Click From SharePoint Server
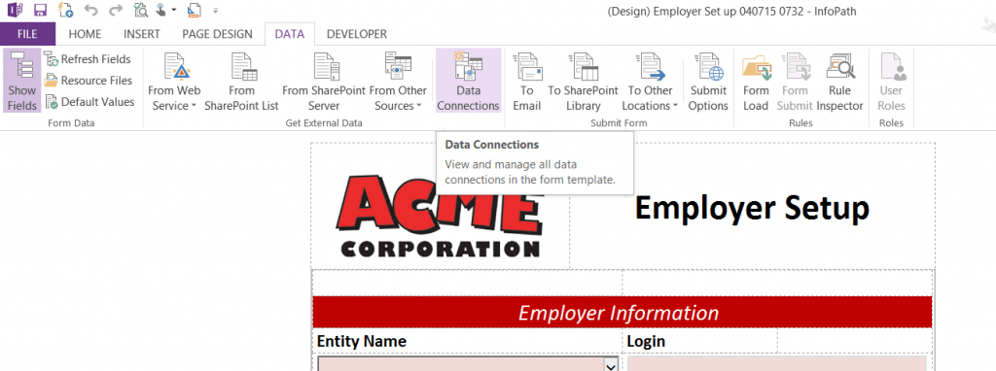The image size is (996, 371). (324, 82)
